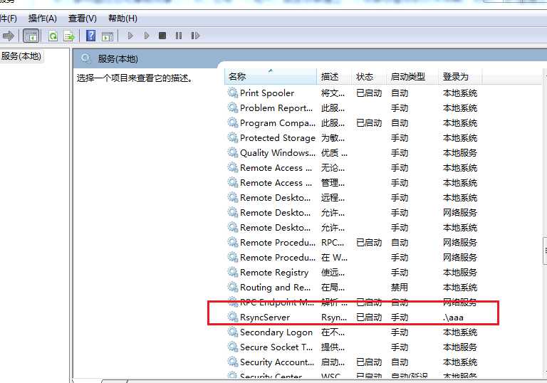Select the Remote Registry service
The height and width of the screenshot is (383, 547).
click(353, 273)
